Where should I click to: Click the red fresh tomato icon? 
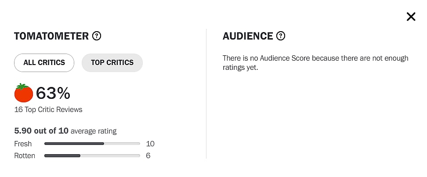[x=24, y=93]
